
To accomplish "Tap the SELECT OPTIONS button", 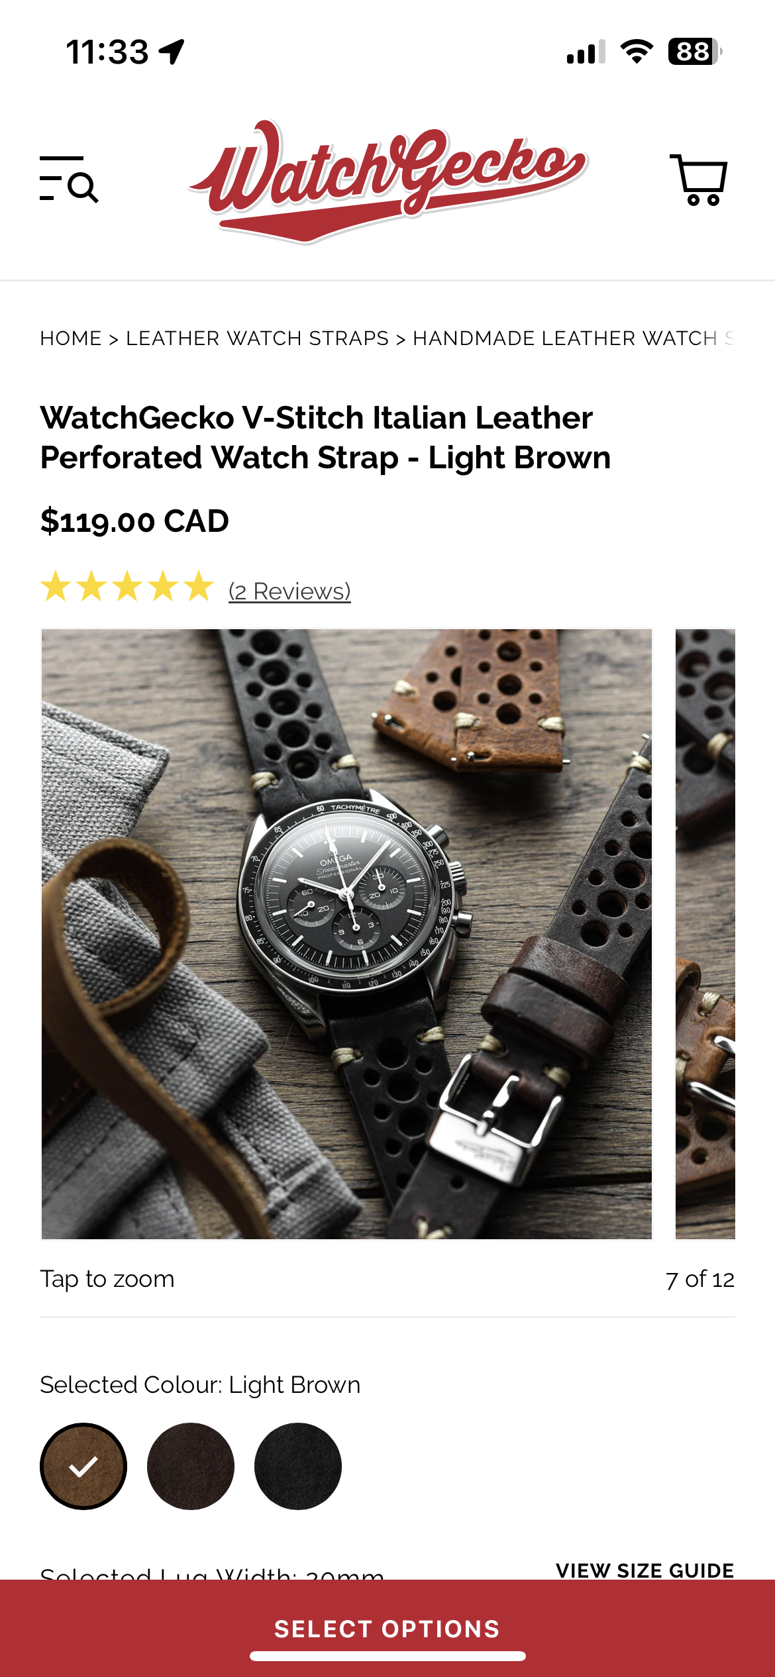I will tap(387, 1629).
